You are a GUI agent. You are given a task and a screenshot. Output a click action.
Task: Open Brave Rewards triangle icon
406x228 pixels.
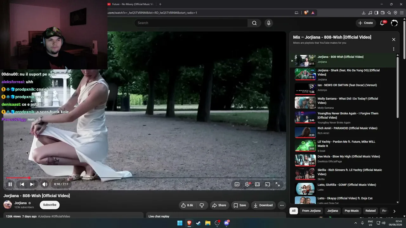coord(313,13)
